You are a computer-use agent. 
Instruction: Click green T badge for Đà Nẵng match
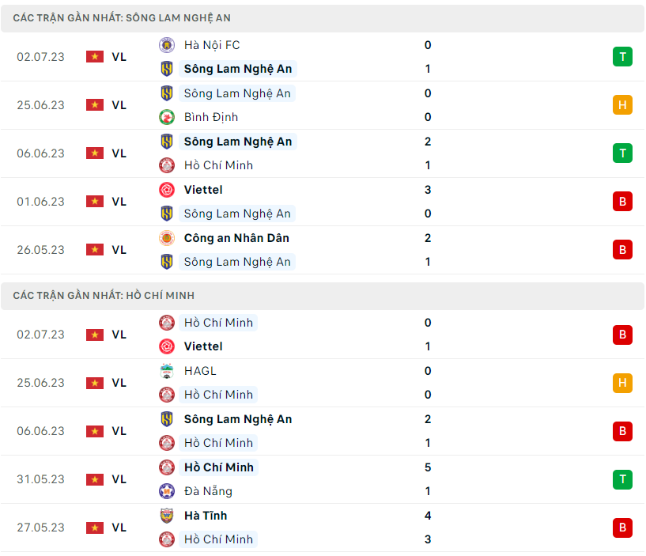point(622,479)
